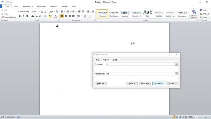Viewport: 211px width, 119px height.
Task: Open the View tab
Action: point(74,6)
